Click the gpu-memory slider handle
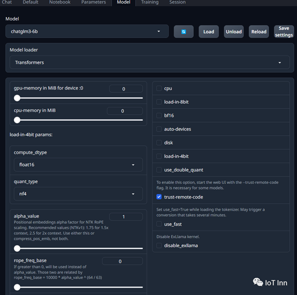Viewport: 297px width, 295px height. tap(17, 98)
